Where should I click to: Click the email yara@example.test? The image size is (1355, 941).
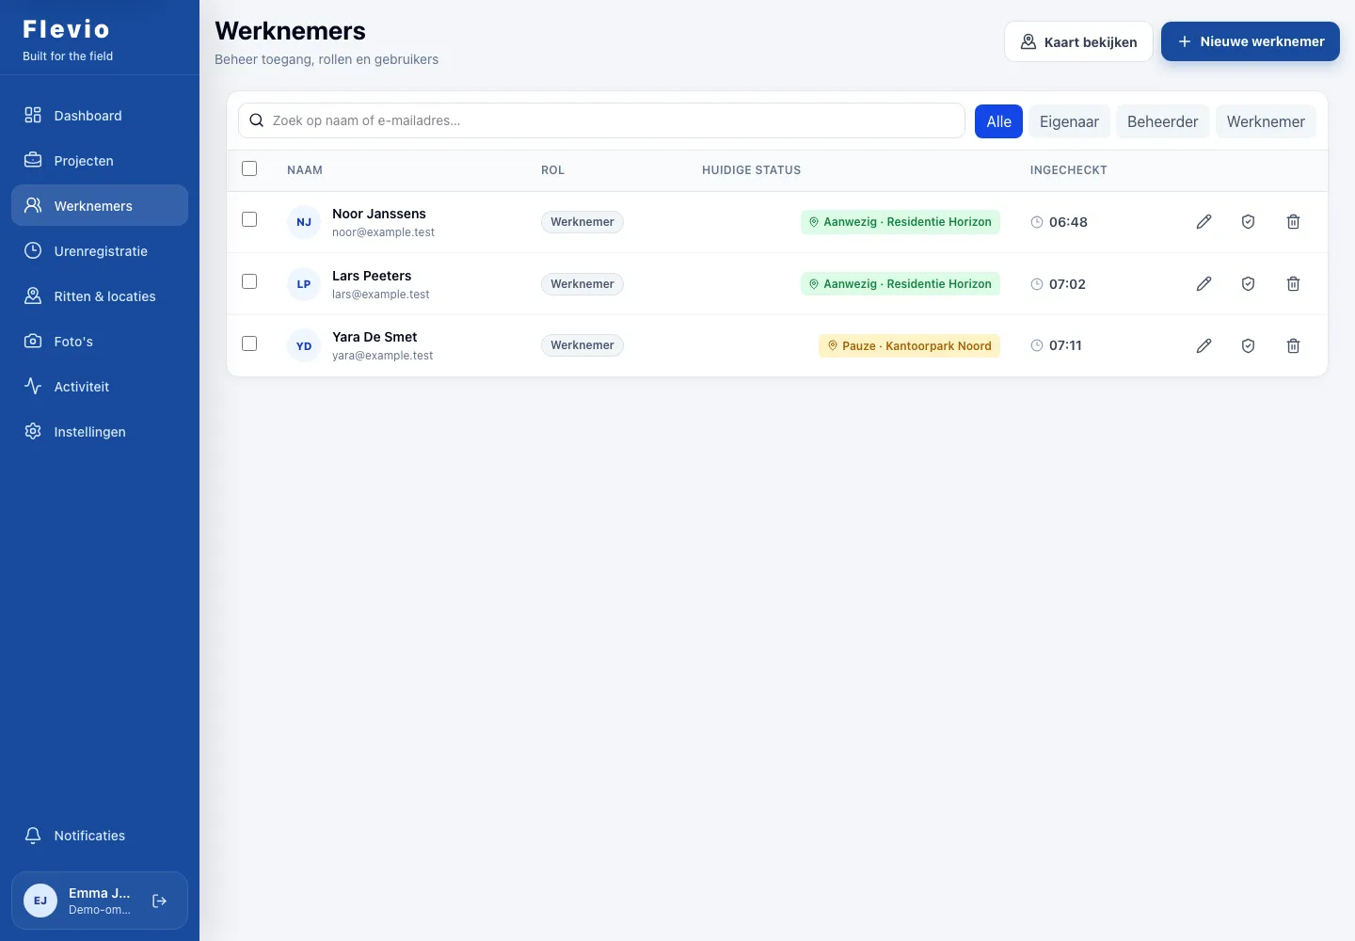pos(382,356)
